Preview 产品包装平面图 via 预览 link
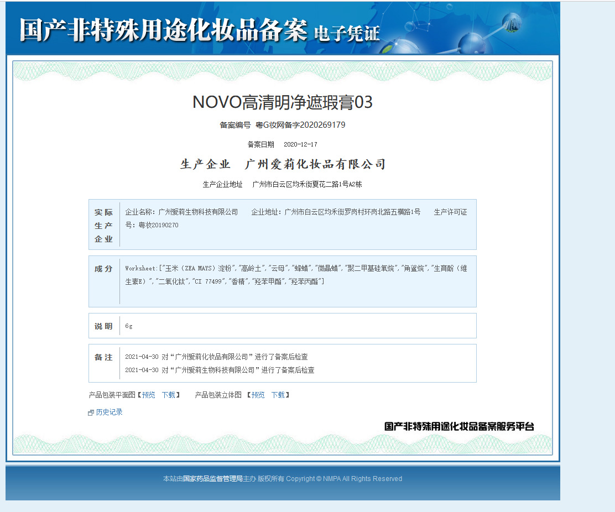 (148, 395)
